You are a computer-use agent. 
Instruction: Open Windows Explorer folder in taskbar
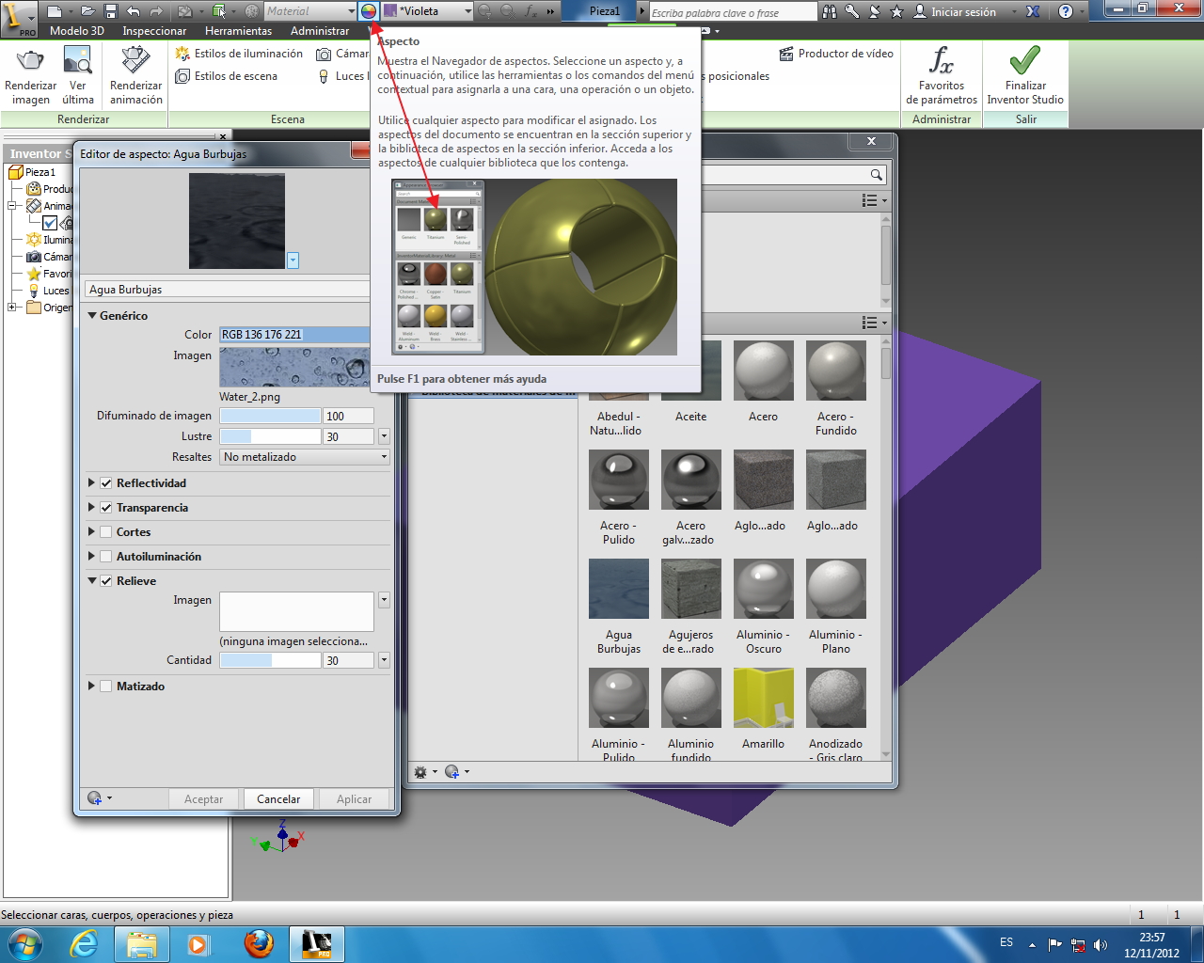click(x=142, y=943)
